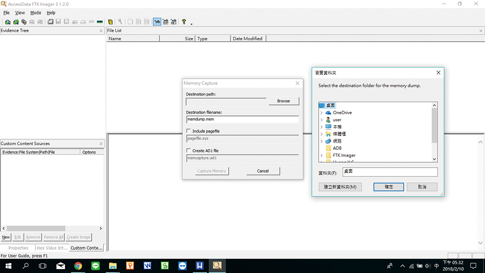Click the Add All Attached Devices icon
Screen dimensions: 485x273
click(x=16, y=22)
